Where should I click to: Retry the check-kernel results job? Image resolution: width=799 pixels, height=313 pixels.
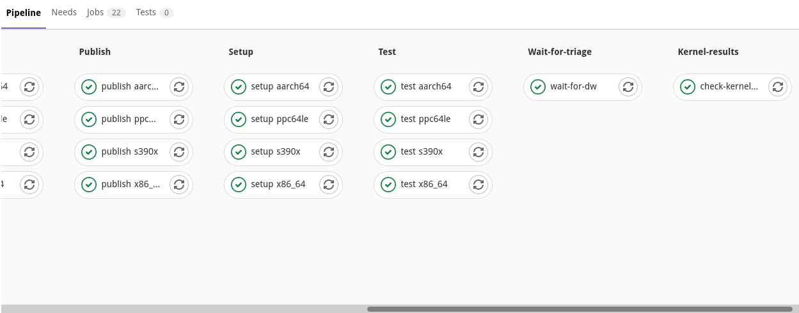(x=778, y=87)
